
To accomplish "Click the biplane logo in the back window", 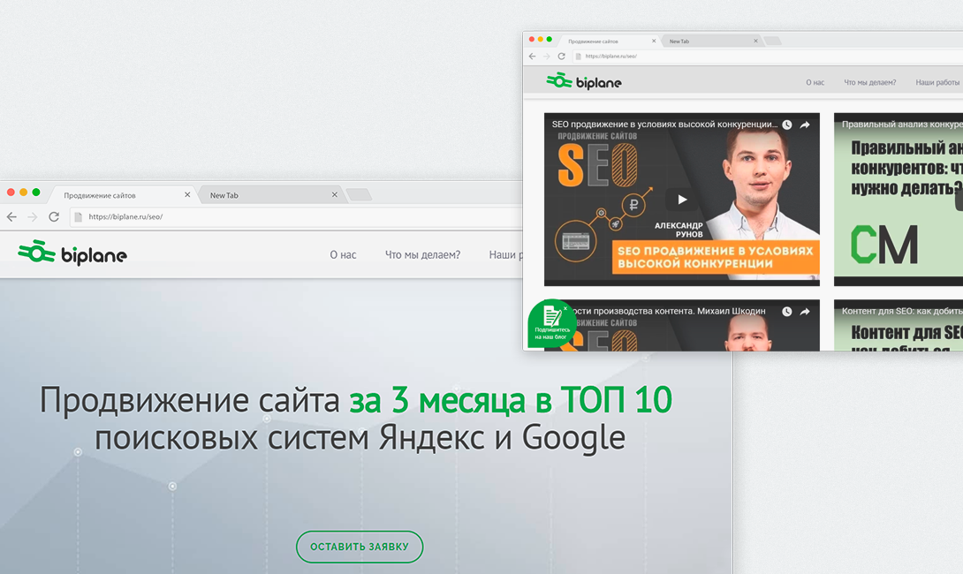I will tap(72, 253).
